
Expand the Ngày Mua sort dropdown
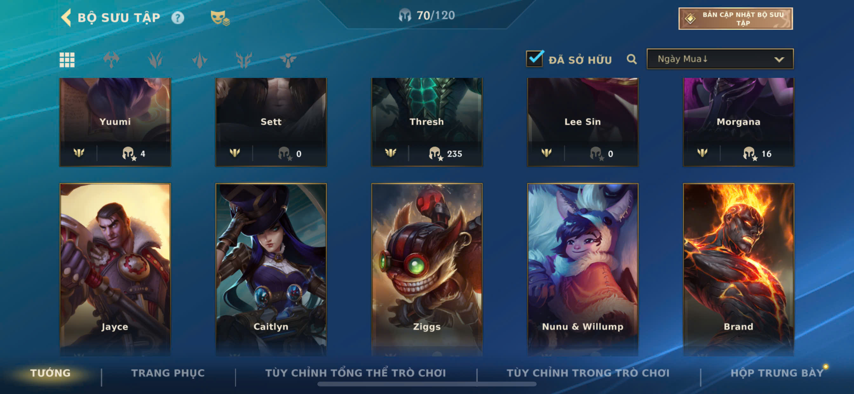coord(720,59)
